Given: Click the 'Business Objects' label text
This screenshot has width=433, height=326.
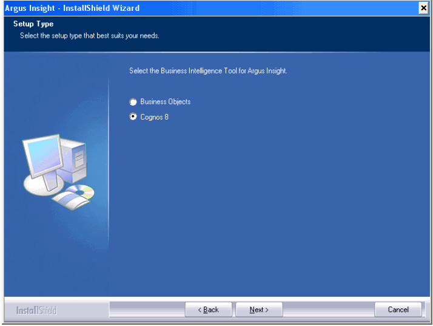Looking at the screenshot, I should pyautogui.click(x=166, y=102).
